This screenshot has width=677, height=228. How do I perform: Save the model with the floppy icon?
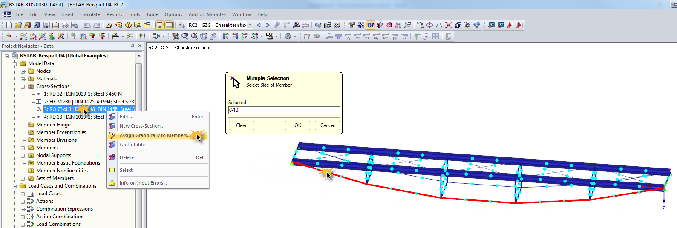(46, 25)
